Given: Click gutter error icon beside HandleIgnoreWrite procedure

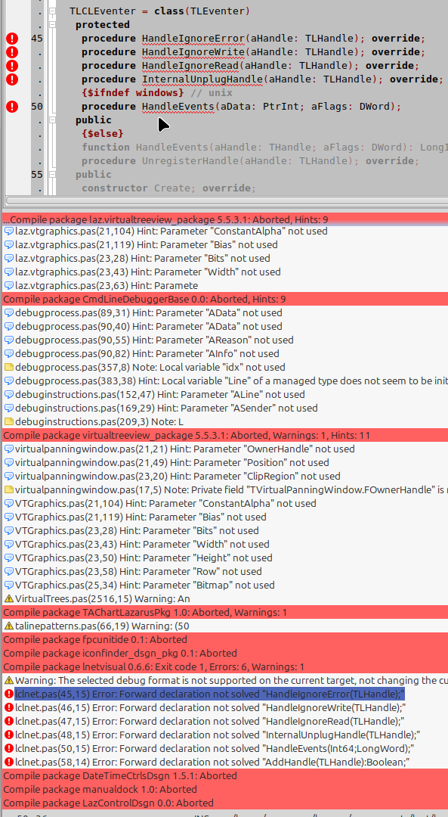Looking at the screenshot, I should [x=12, y=52].
